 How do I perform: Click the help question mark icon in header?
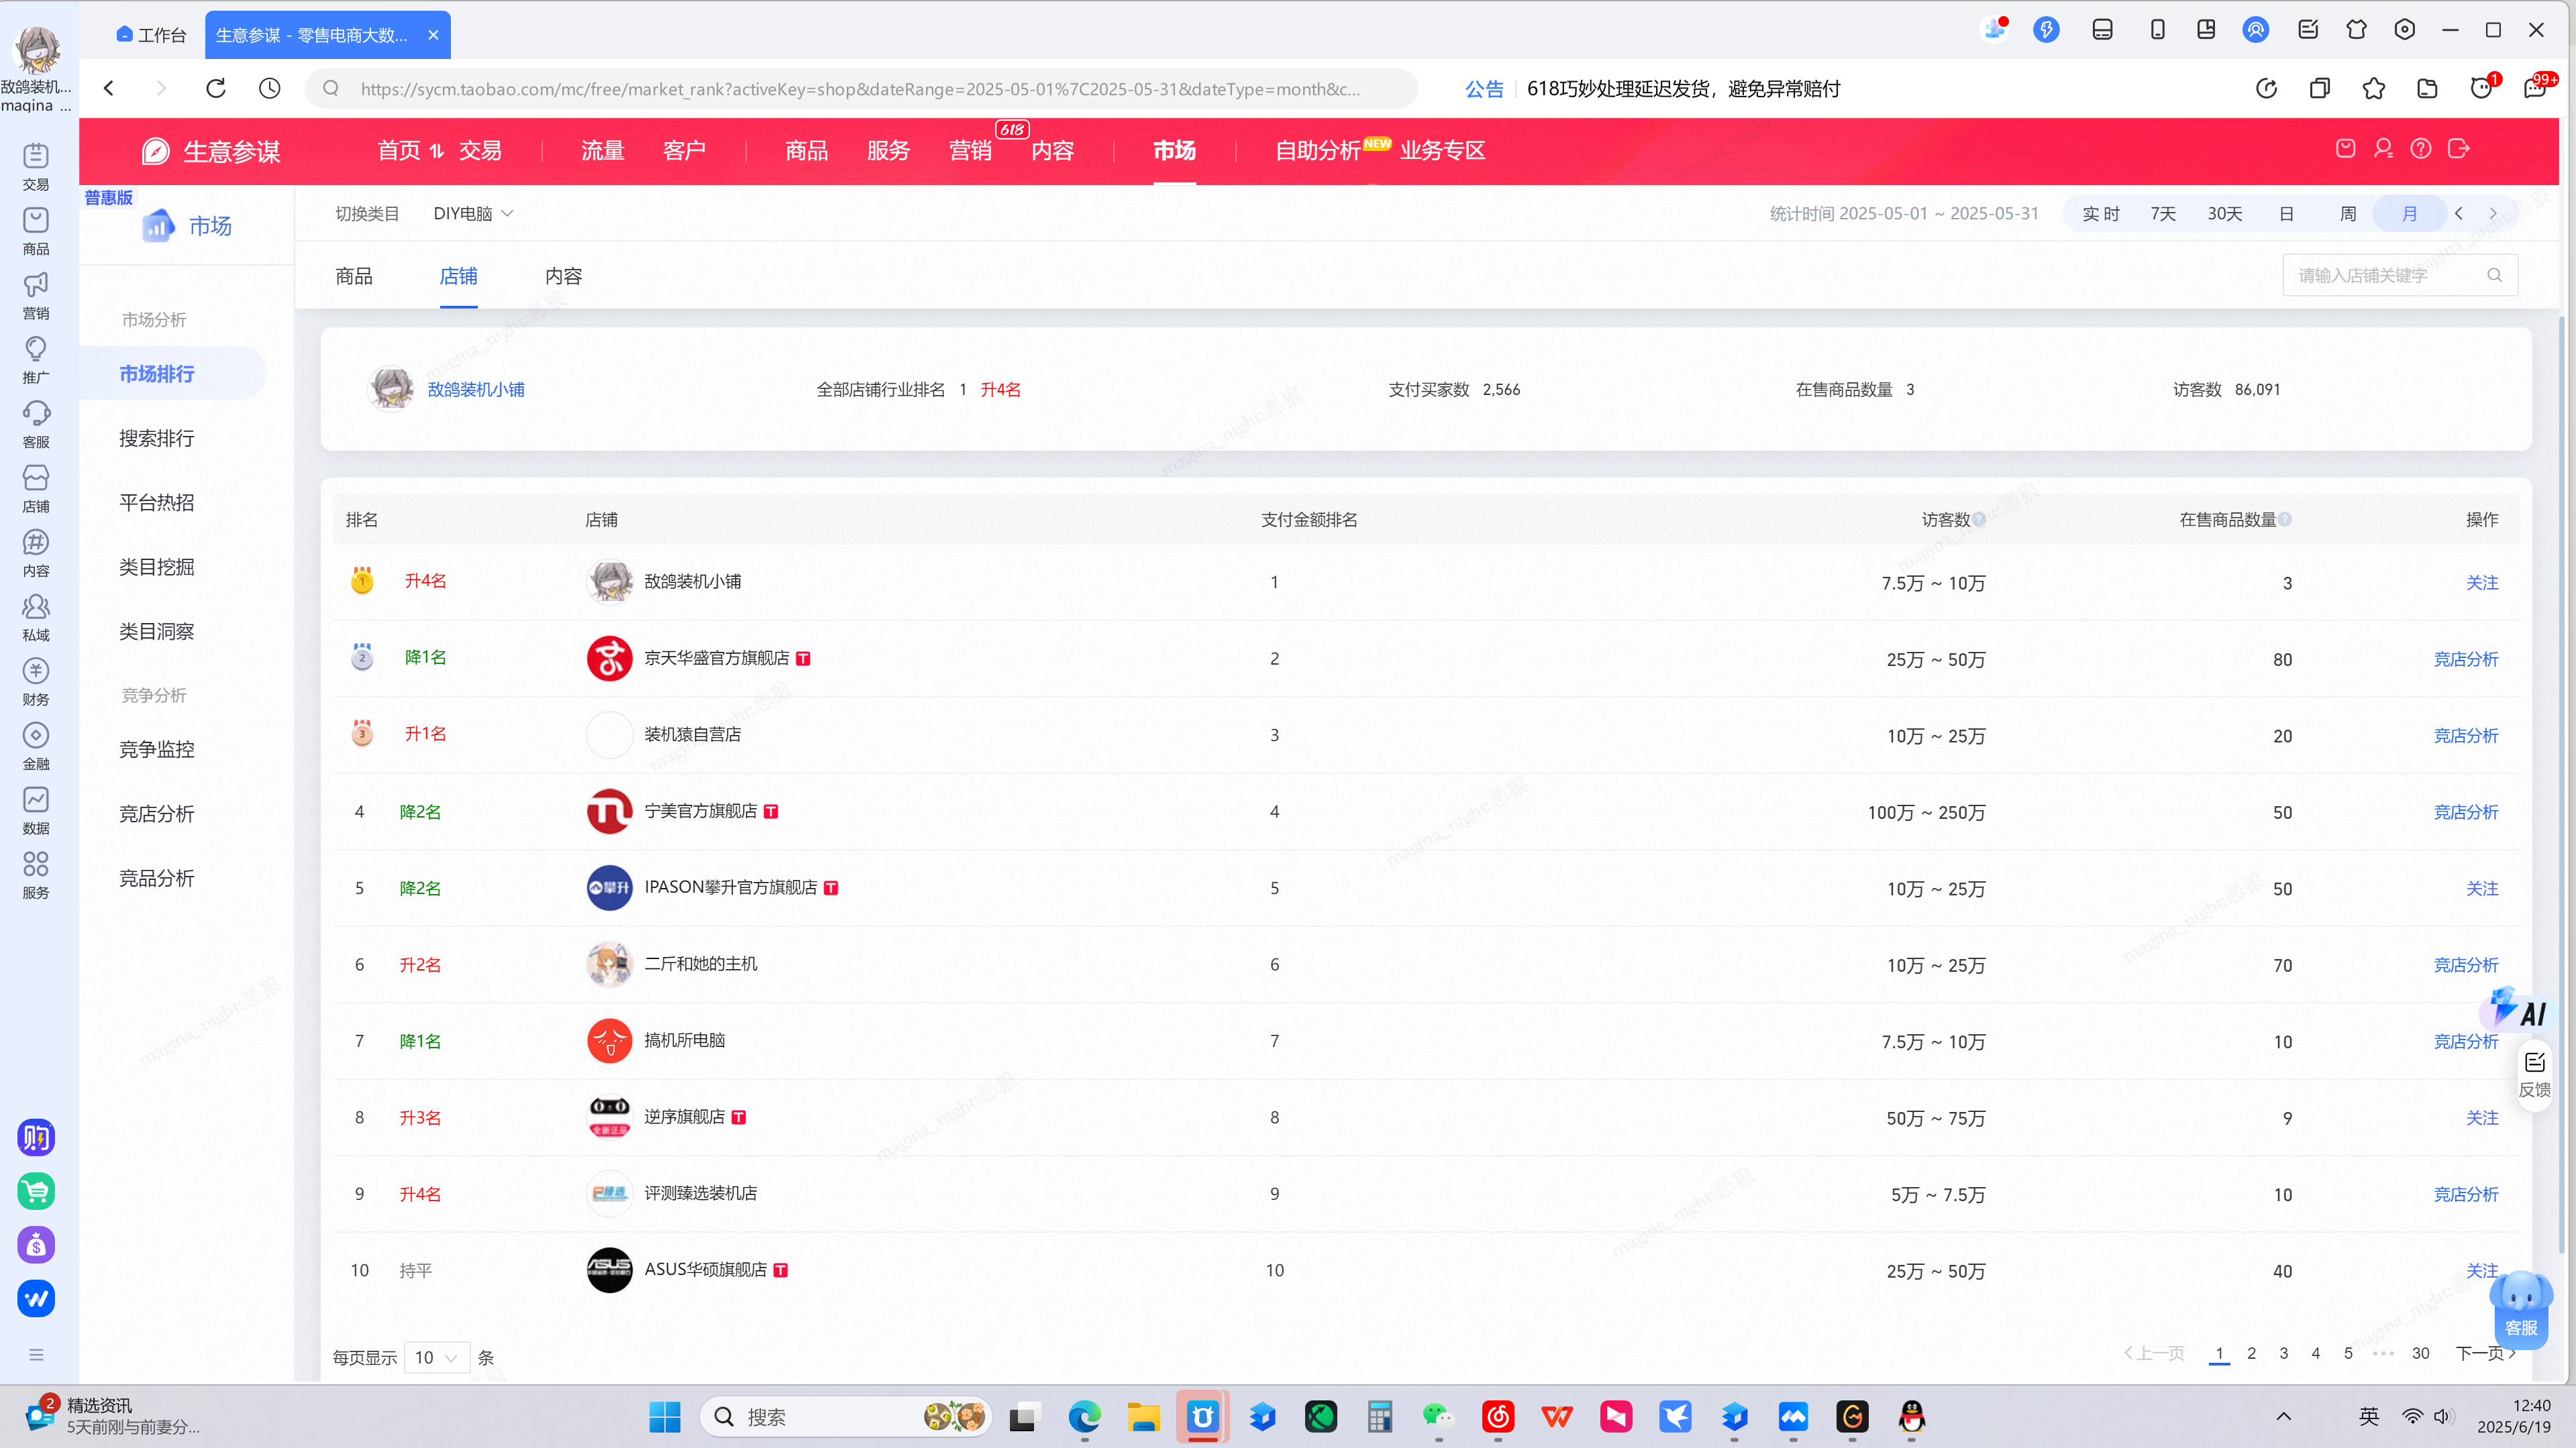click(x=2421, y=149)
